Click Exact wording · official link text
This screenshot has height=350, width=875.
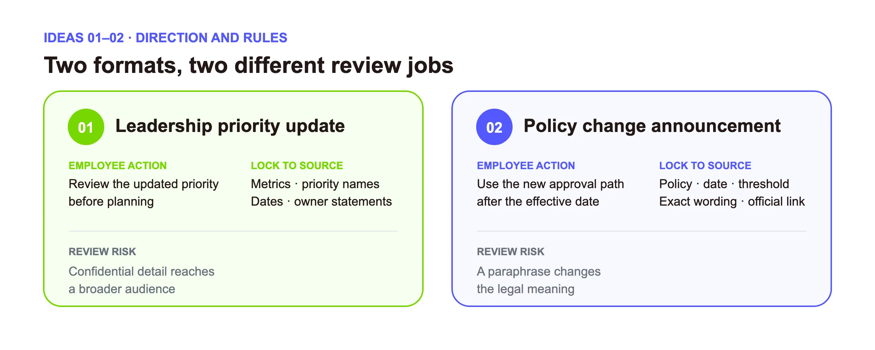click(732, 202)
